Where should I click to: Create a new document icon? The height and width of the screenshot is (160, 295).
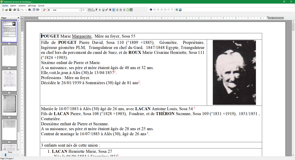[x=3, y=10]
